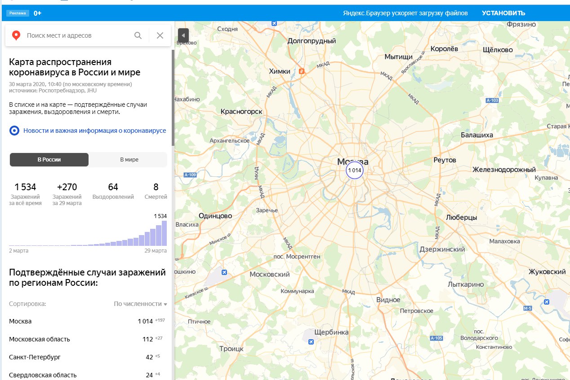Click the УСТАНОВИТЬ install button
The width and height of the screenshot is (570, 380).
(503, 13)
